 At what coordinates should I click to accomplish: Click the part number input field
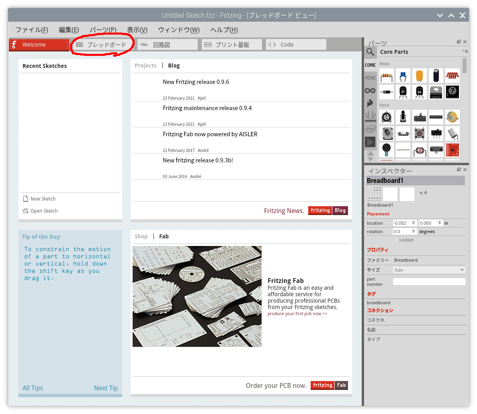click(x=429, y=282)
